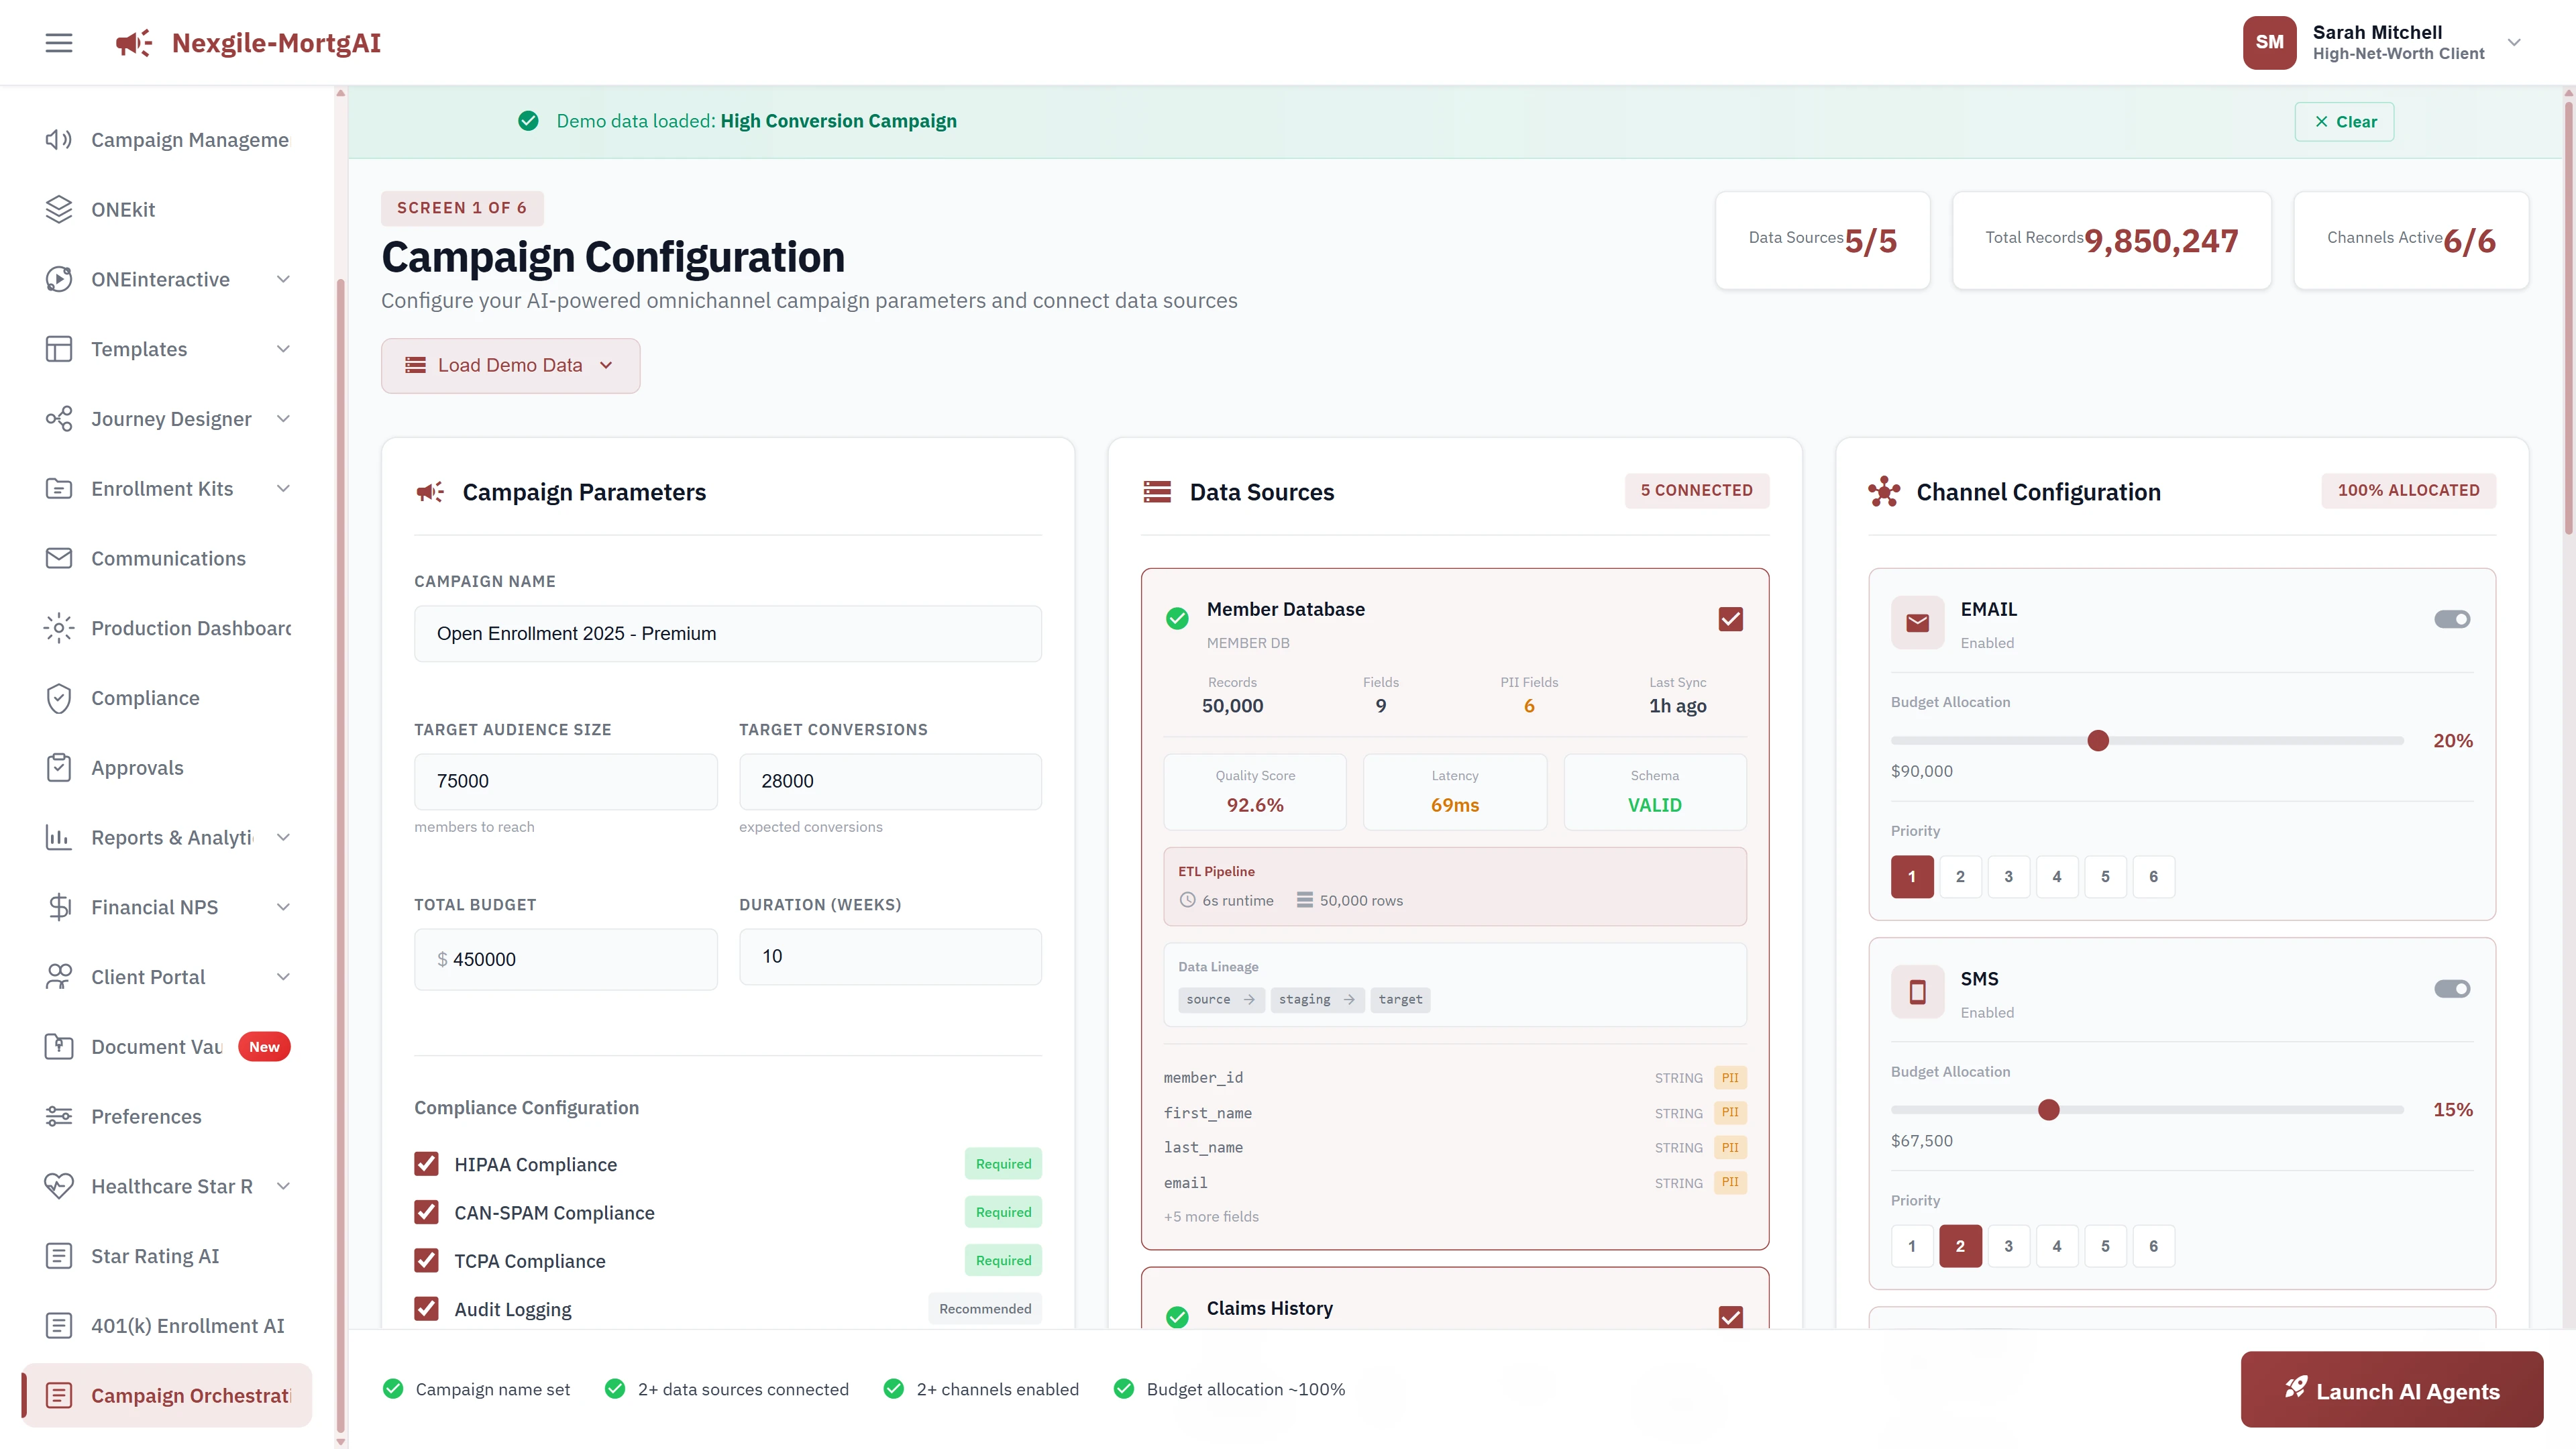Click the Launch AI Agents button
This screenshot has width=2576, height=1449.
[x=2391, y=1390]
